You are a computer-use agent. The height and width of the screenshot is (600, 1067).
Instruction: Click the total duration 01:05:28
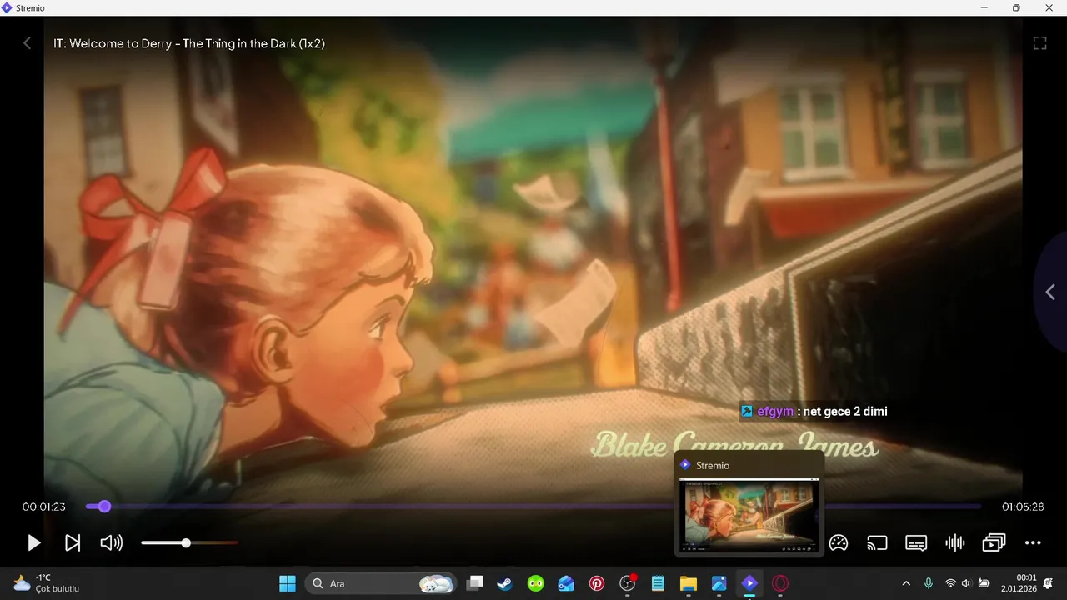(x=1023, y=507)
